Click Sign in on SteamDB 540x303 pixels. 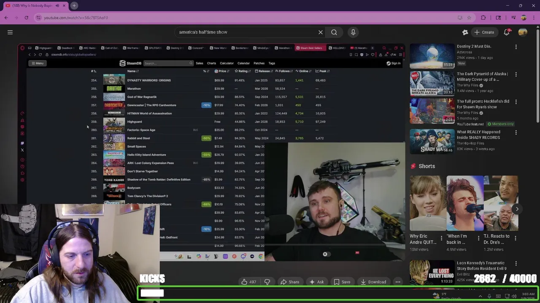click(x=394, y=64)
